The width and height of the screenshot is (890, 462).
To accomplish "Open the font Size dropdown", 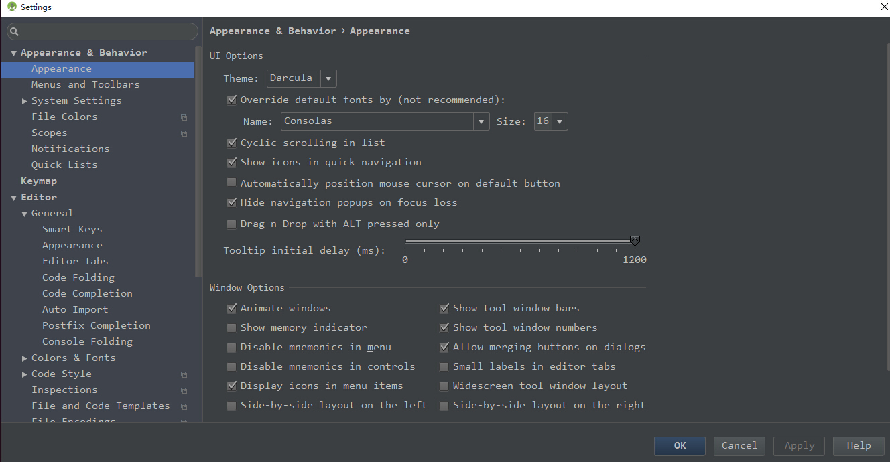I will tap(551, 121).
